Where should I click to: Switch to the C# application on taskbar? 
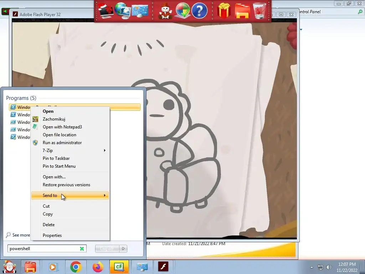(119, 267)
